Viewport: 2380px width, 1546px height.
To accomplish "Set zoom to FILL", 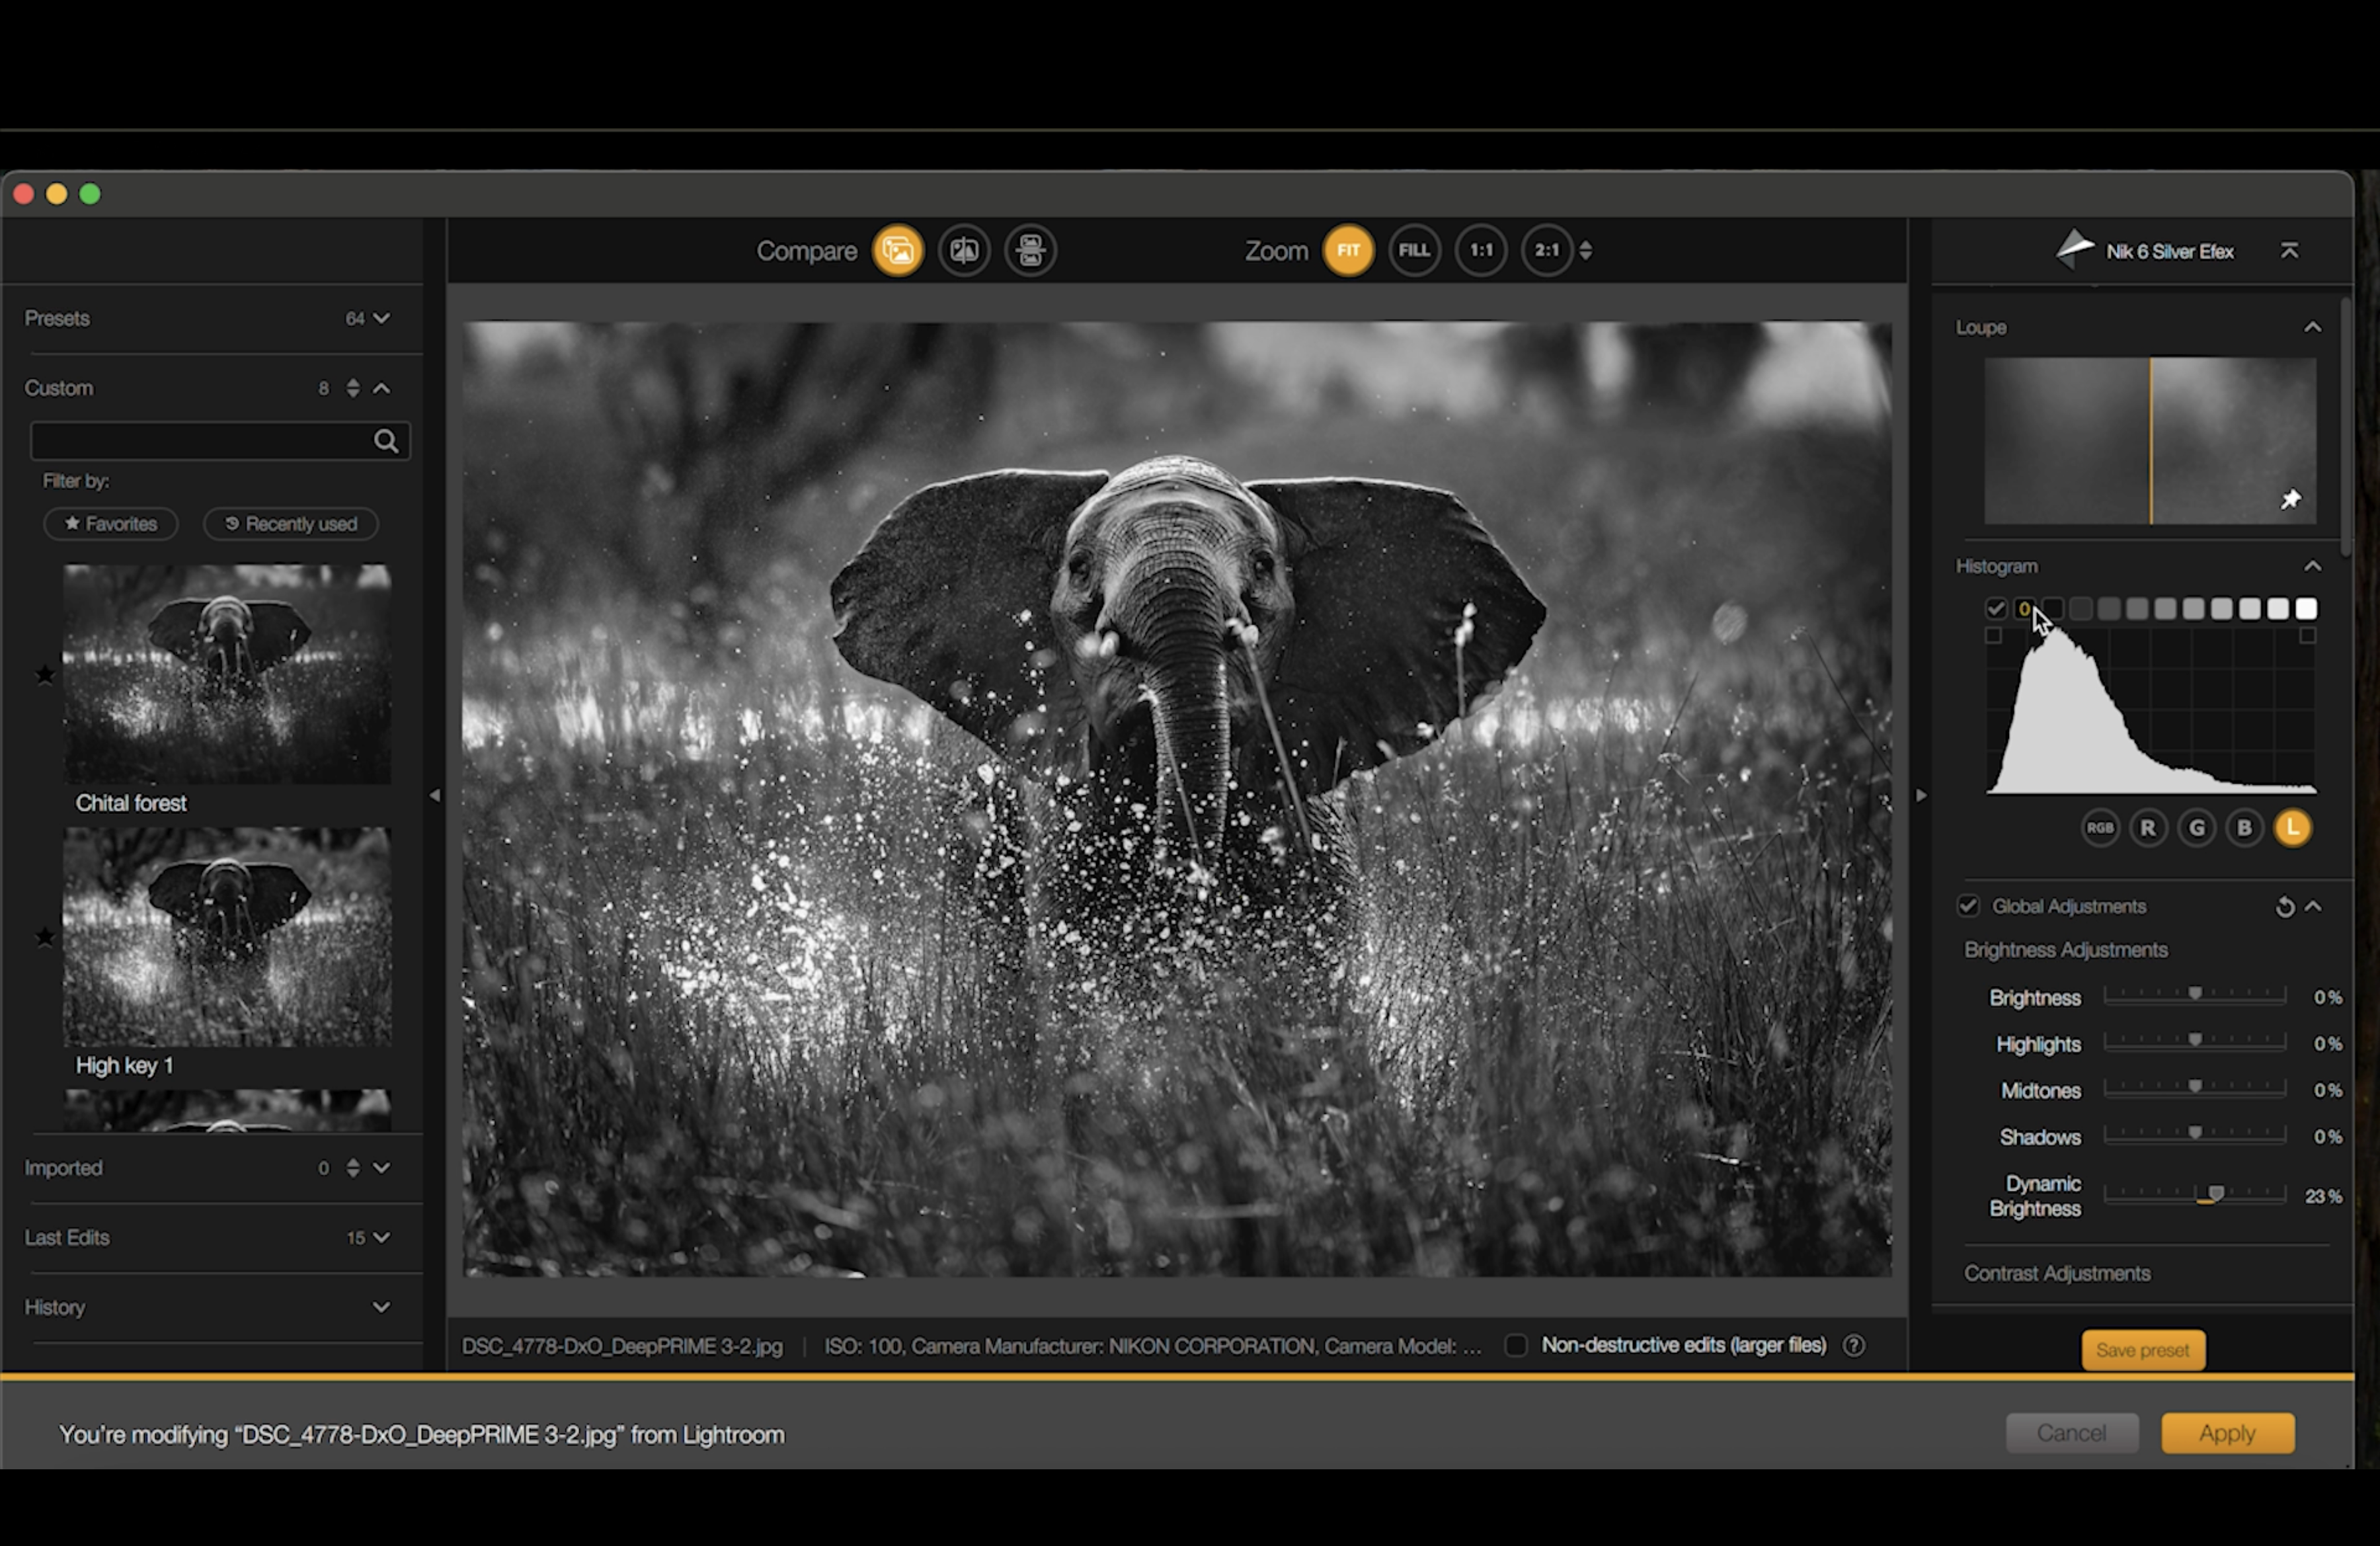I will [x=1414, y=250].
